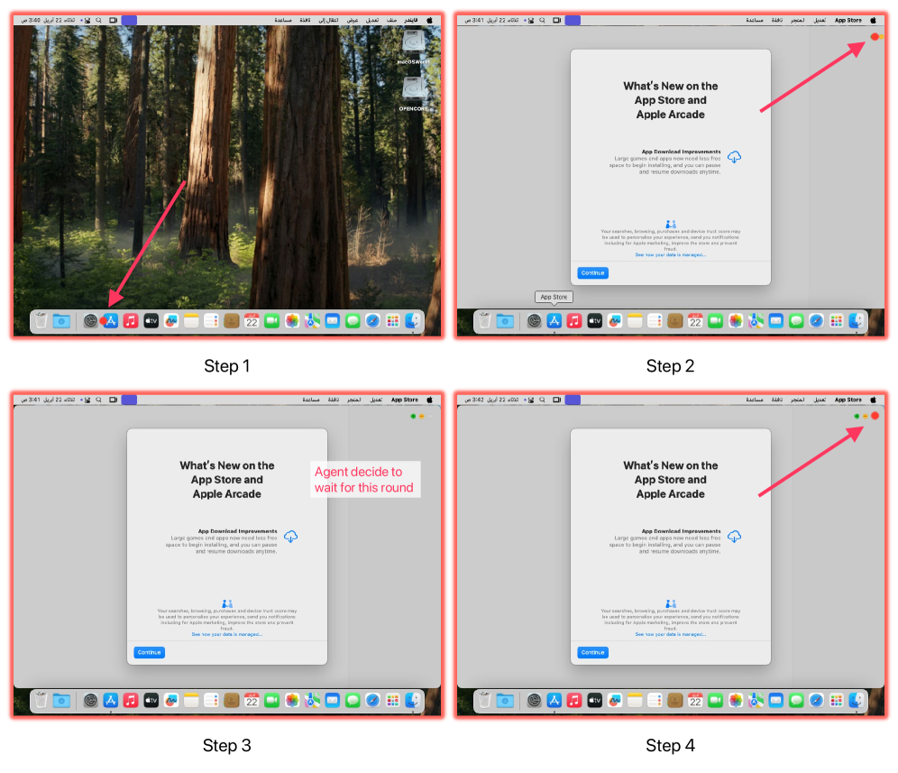Open Maps from Step 1 dock
Viewport: 898px width, 773px height.
pos(312,321)
